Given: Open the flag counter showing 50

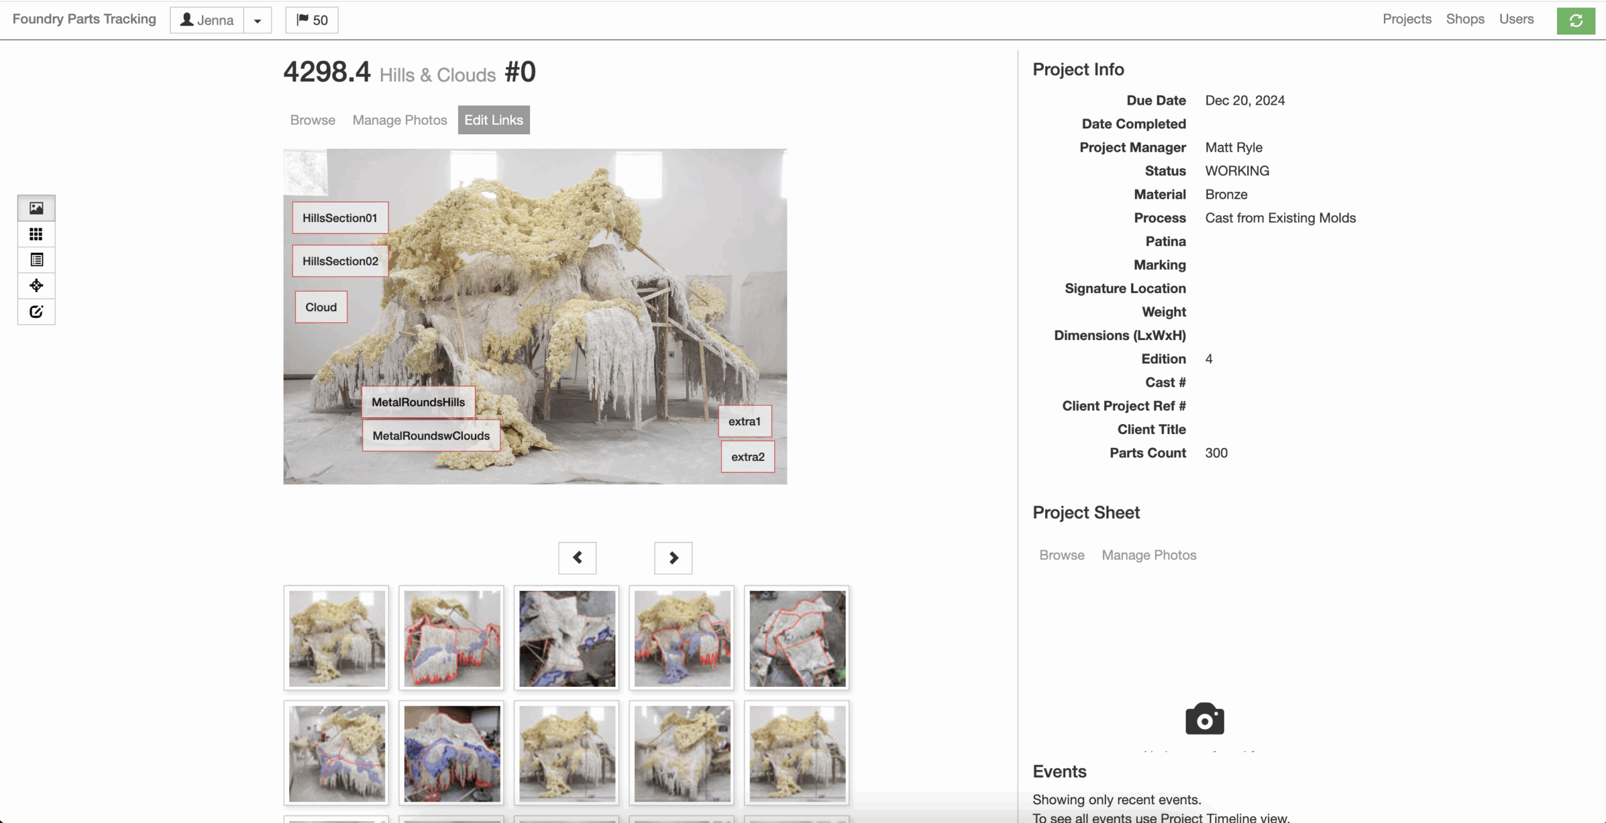Looking at the screenshot, I should pyautogui.click(x=312, y=20).
